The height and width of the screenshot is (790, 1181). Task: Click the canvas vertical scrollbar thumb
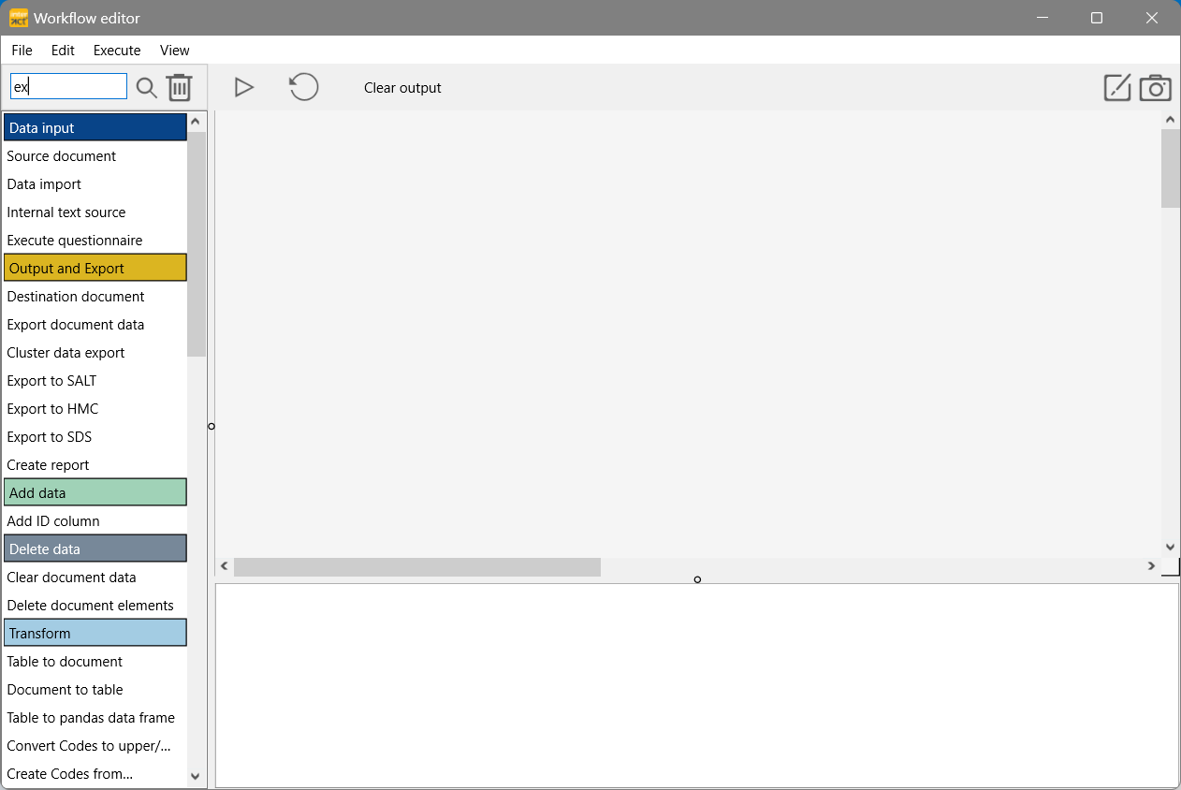point(1170,168)
